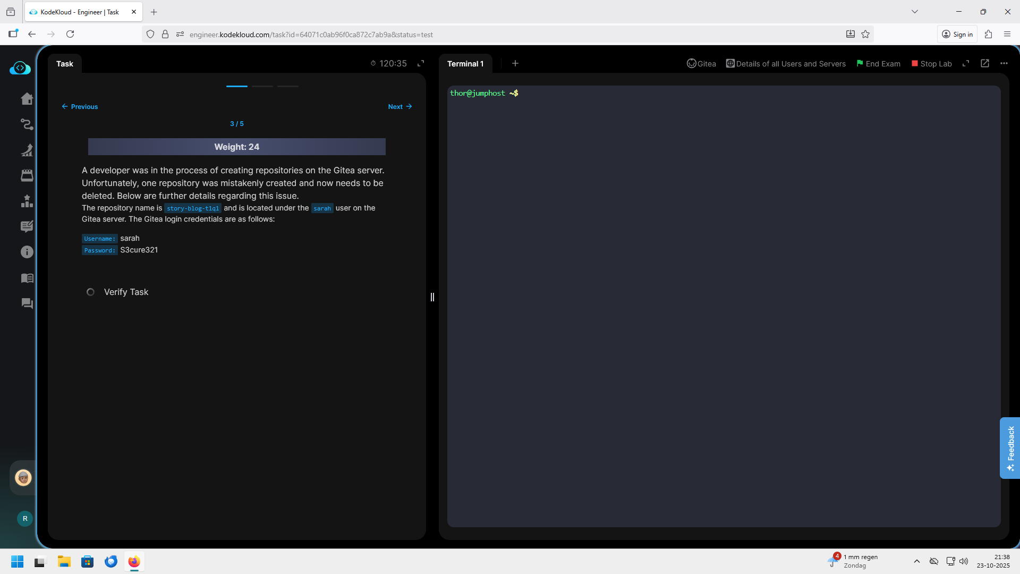The width and height of the screenshot is (1020, 574).
Task: Open the leaderboard podium sidebar icon
Action: pyautogui.click(x=27, y=201)
